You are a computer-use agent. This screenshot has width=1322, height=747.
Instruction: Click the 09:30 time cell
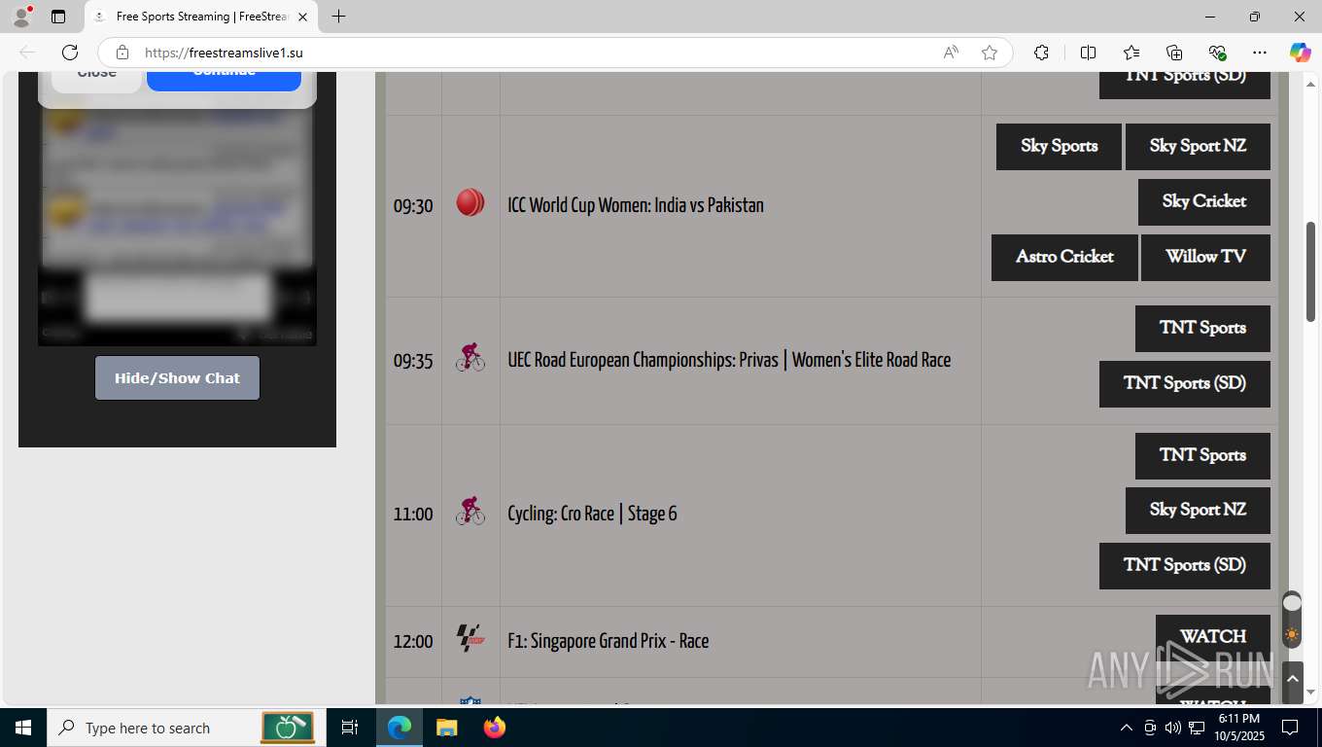413,206
